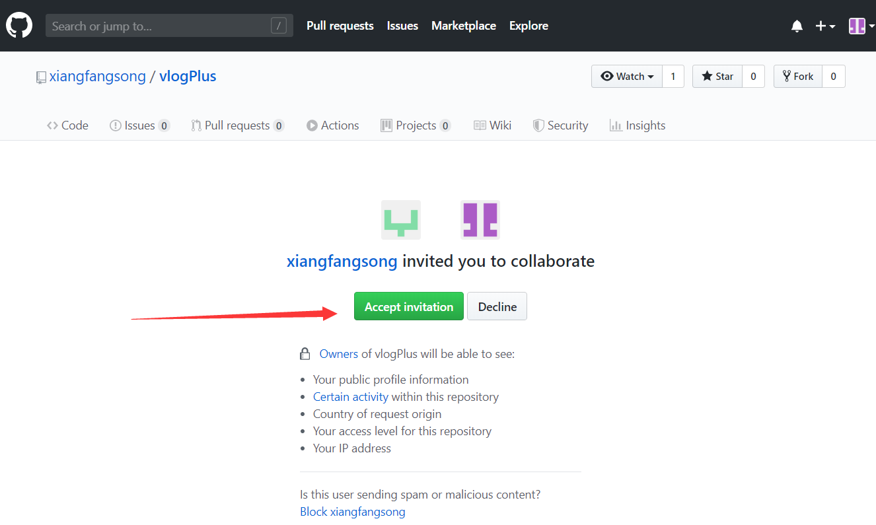Fork the vlogPlus repository

[797, 77]
